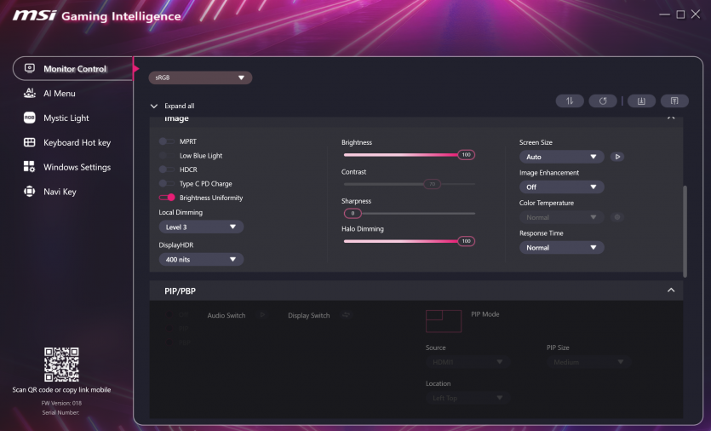
Task: Turn off Brightness Uniformity switch
Action: coord(166,198)
